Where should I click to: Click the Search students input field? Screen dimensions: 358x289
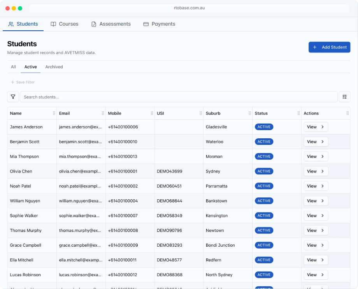tap(179, 97)
